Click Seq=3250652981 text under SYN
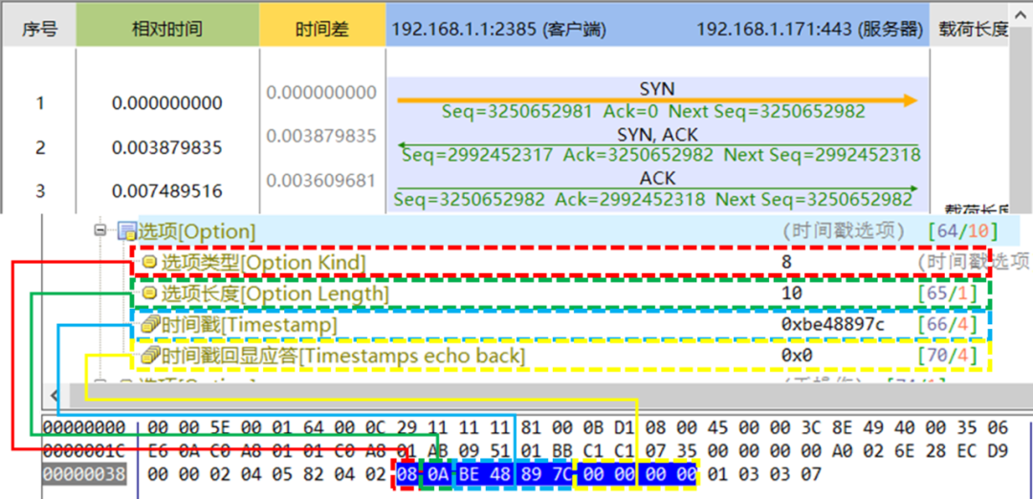The height and width of the screenshot is (499, 1033). point(517,111)
